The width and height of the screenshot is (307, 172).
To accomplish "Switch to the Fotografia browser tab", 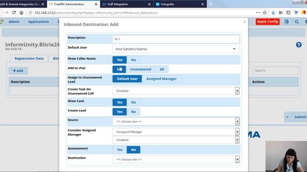I will [x=180, y=4].
